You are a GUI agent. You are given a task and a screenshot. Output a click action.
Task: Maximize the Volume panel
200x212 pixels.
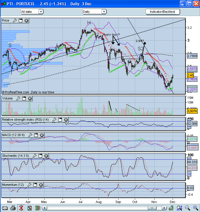pyautogui.click(x=24, y=98)
